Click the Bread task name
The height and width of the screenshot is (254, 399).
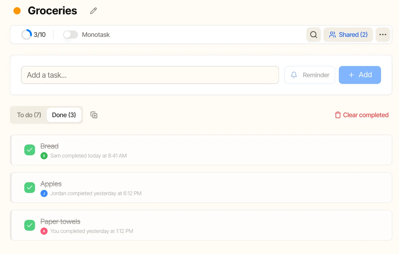click(50, 146)
